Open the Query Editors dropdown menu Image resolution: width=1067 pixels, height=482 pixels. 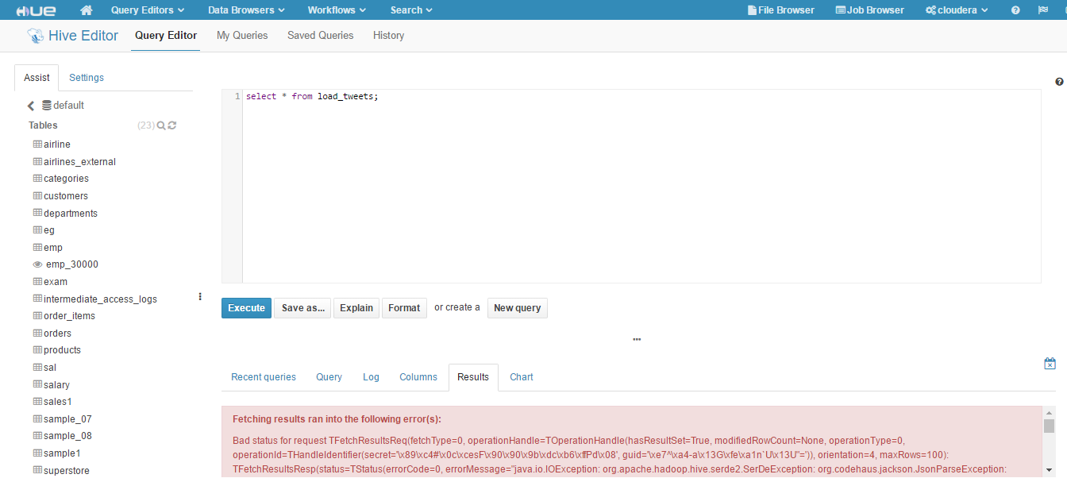pyautogui.click(x=148, y=10)
